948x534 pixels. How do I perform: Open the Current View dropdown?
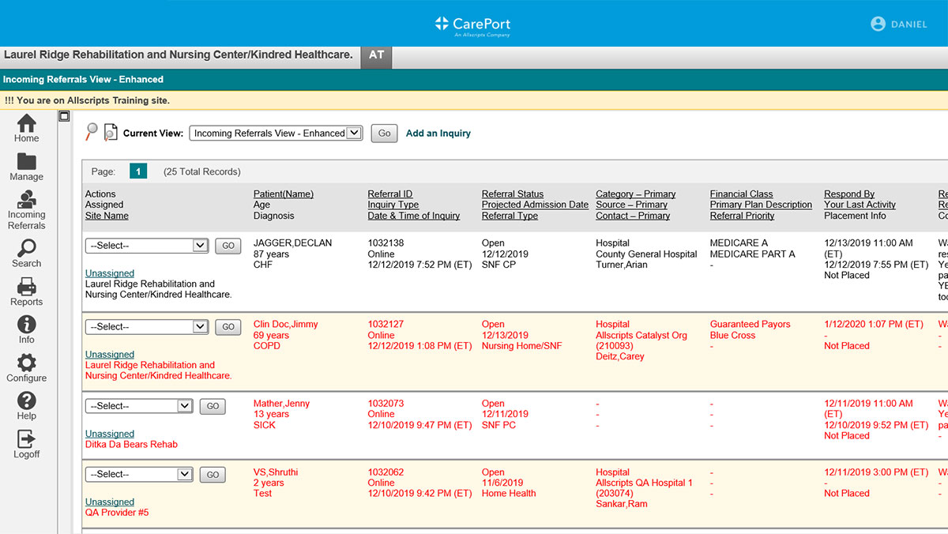(x=276, y=133)
